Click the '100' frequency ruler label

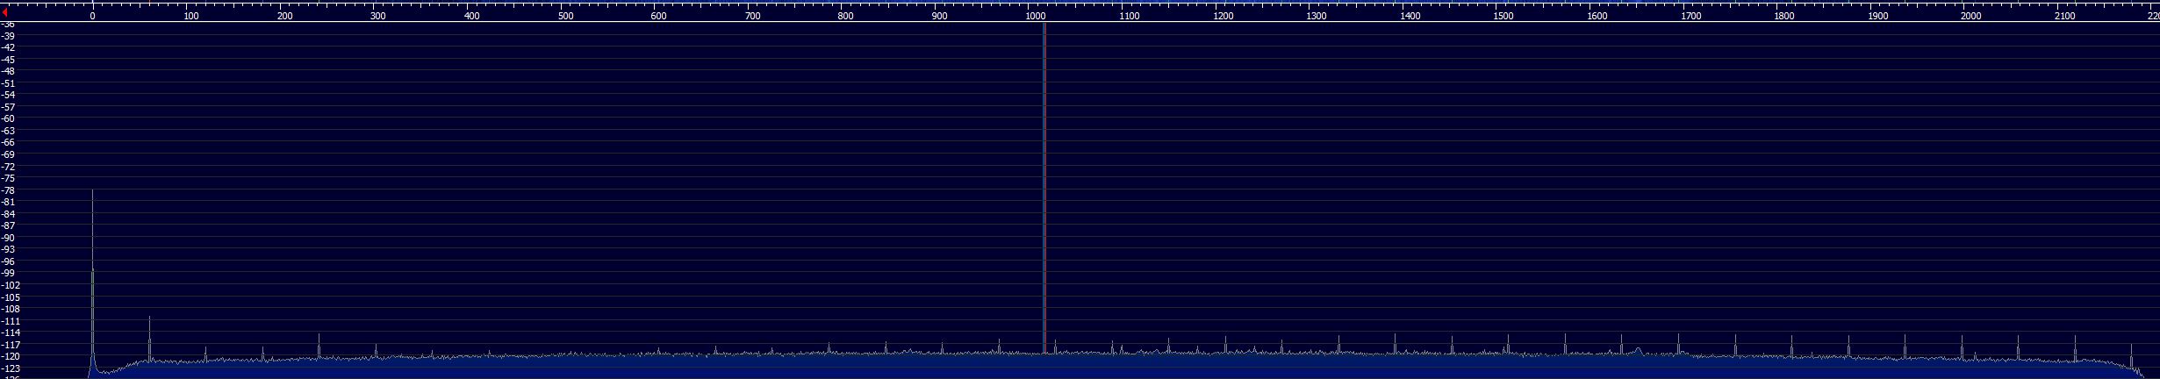click(x=191, y=17)
